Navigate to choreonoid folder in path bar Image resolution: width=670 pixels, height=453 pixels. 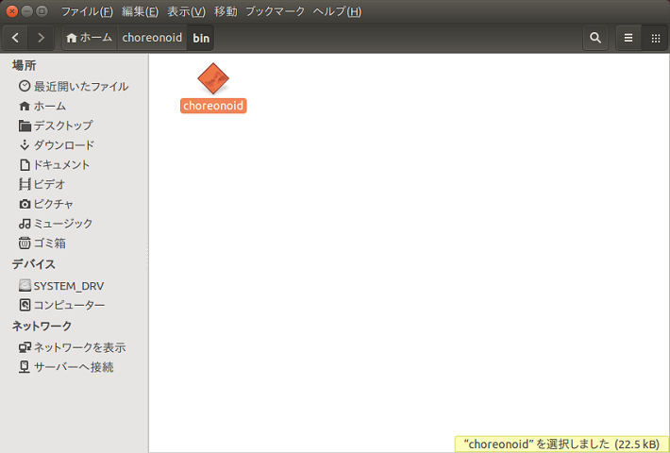pos(151,38)
